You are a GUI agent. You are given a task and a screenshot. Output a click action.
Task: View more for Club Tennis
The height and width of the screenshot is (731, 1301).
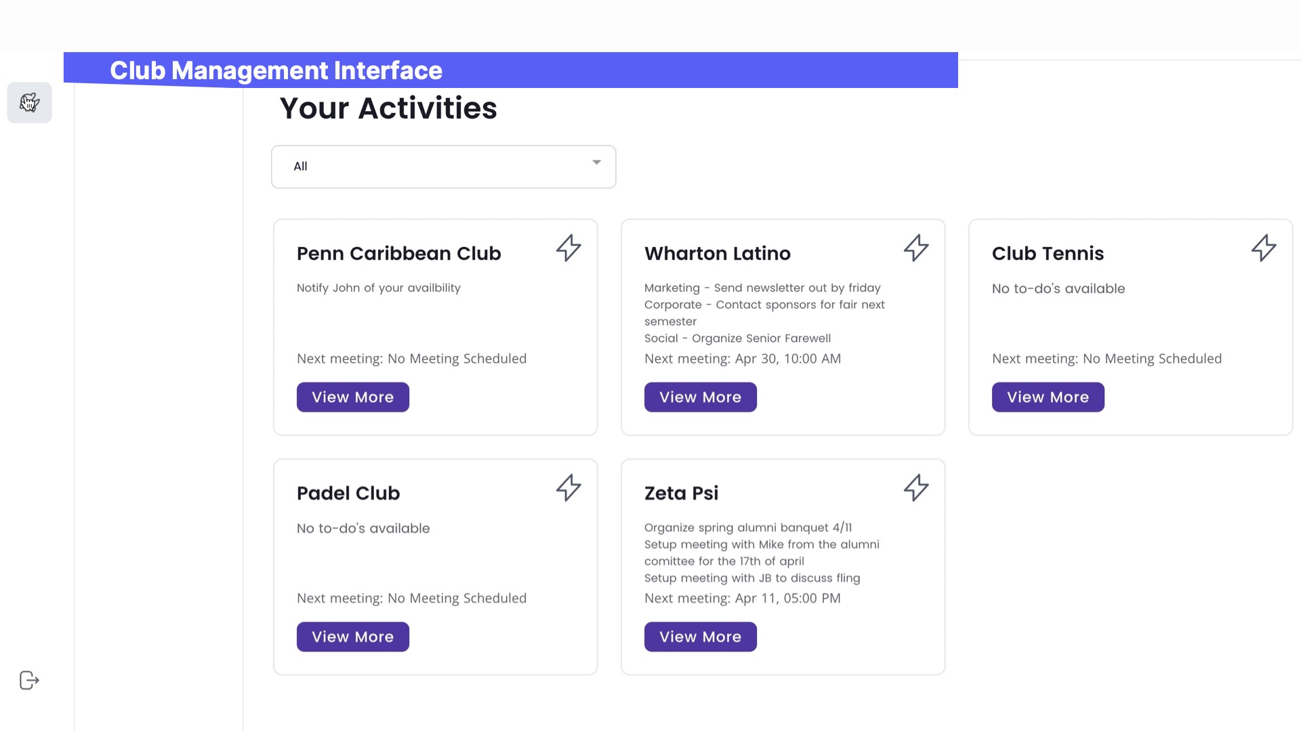coord(1048,397)
